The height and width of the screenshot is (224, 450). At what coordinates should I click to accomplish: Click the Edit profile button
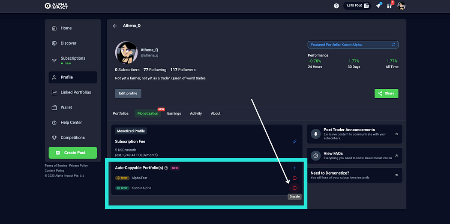point(128,94)
